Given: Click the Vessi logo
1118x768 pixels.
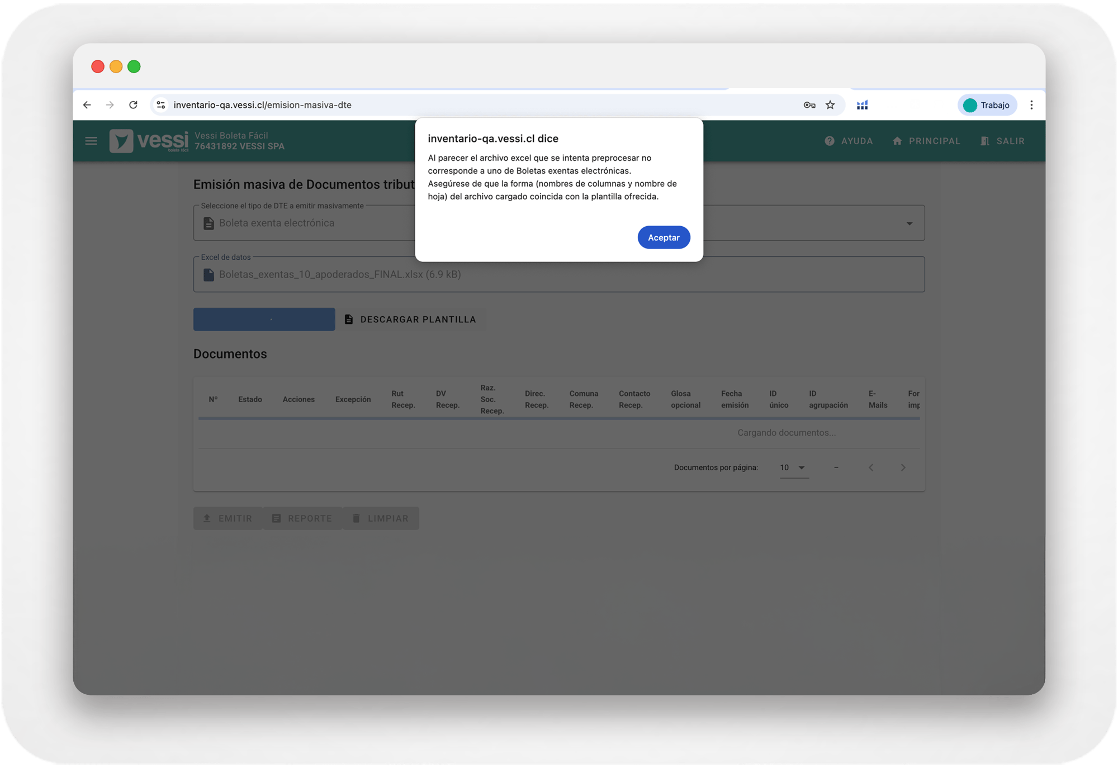Looking at the screenshot, I should click(149, 141).
